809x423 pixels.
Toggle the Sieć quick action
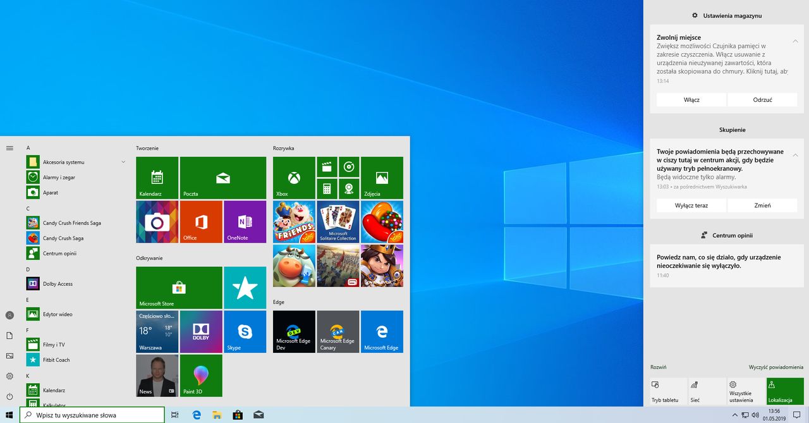point(707,391)
